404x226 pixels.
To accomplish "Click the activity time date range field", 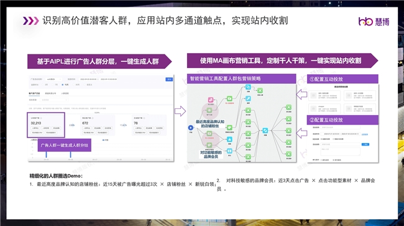I will point(341,134).
